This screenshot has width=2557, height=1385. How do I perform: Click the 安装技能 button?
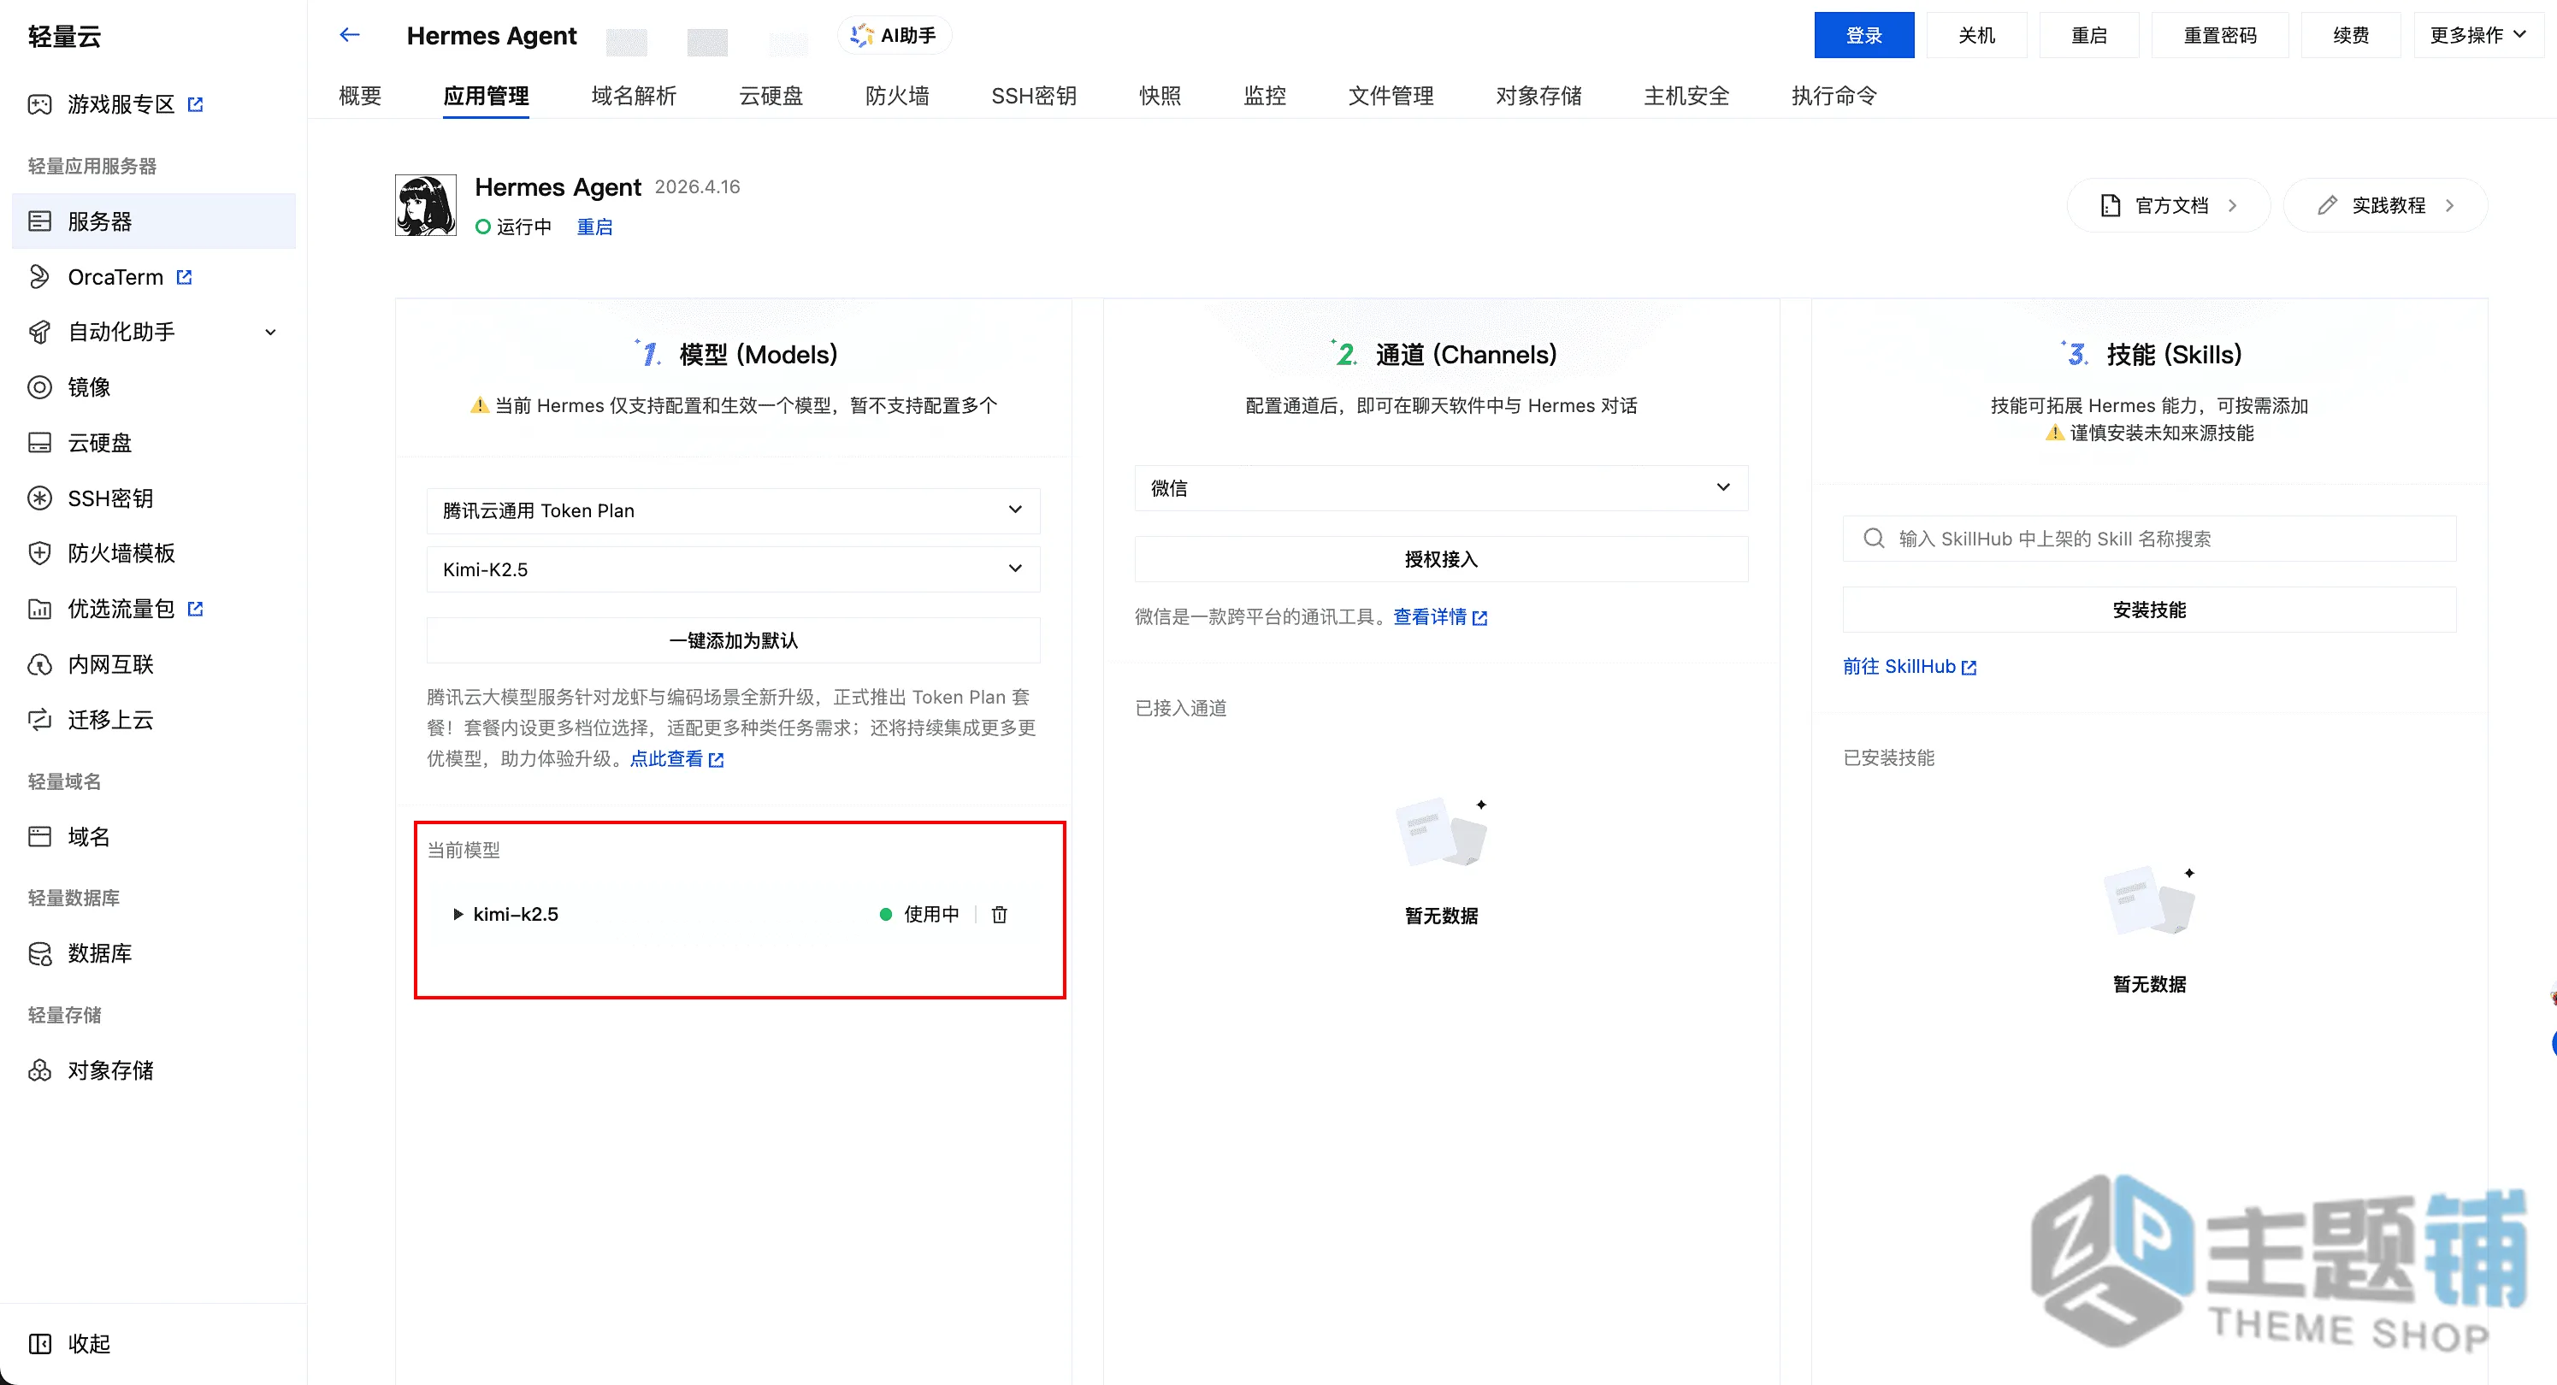(2149, 610)
